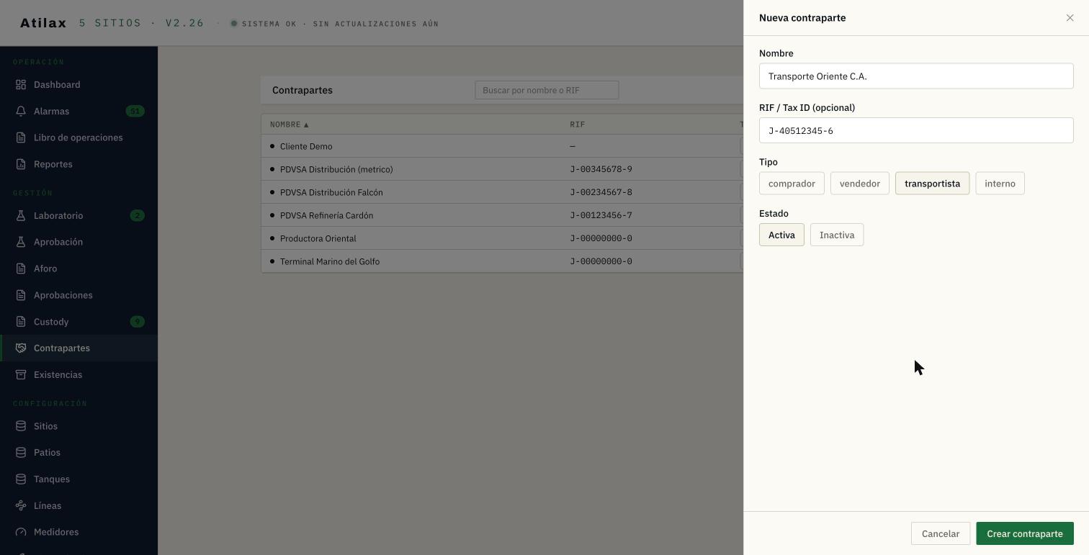Viewport: 1089px width, 555px height.
Task: Click the Dashboard grid icon in sidebar
Action: point(21,85)
